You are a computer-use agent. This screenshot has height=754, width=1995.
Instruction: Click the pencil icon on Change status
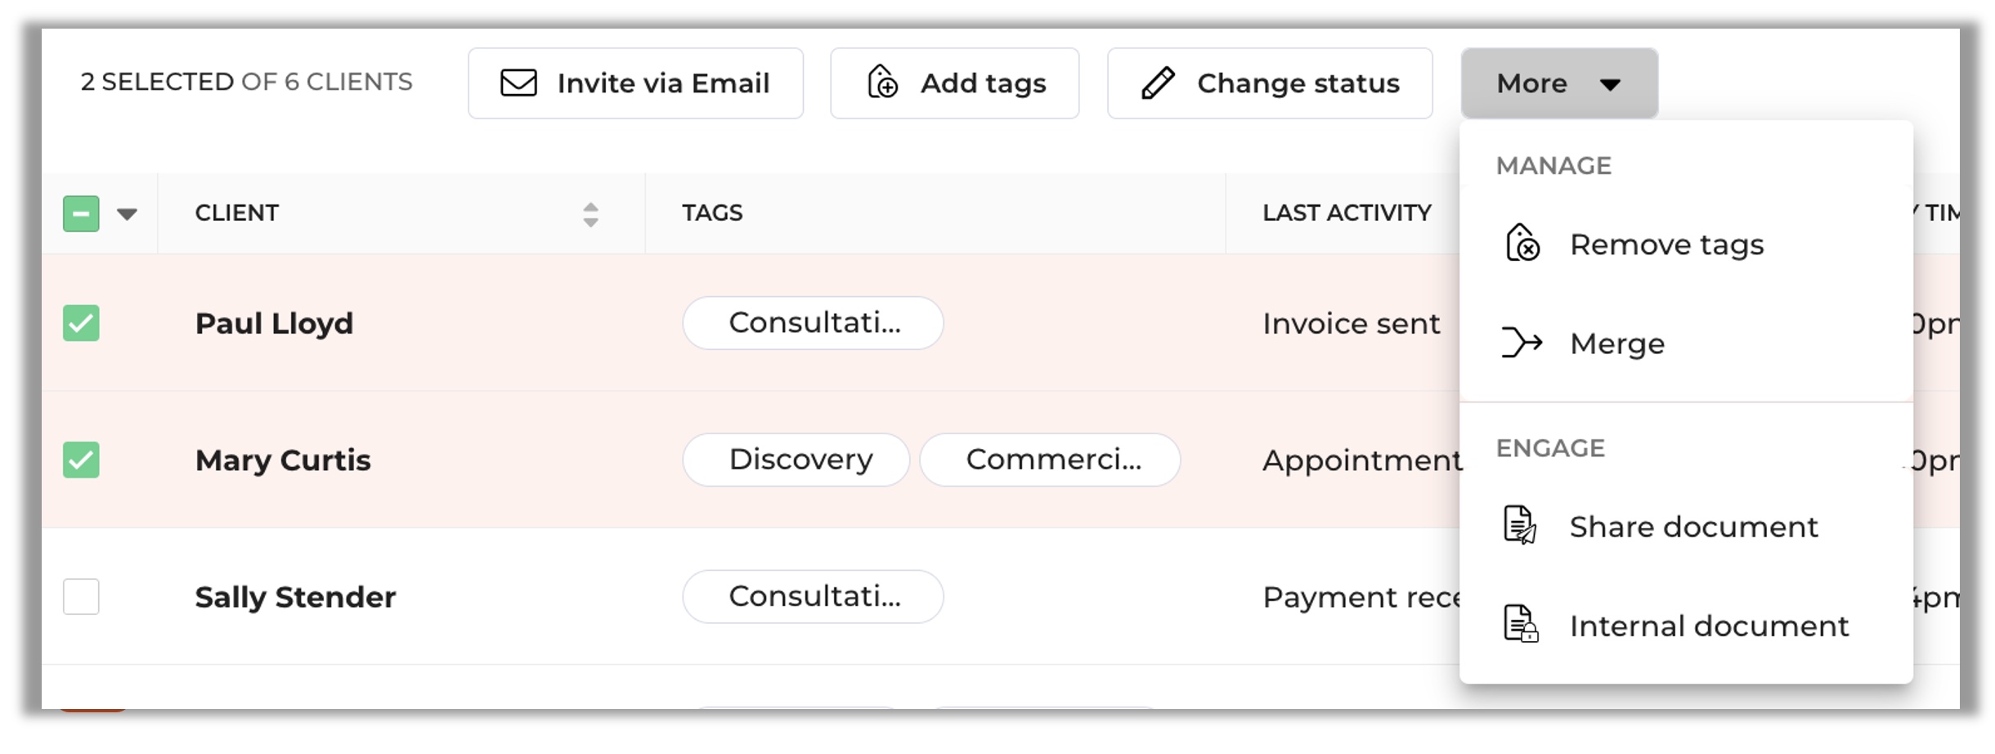coord(1158,83)
